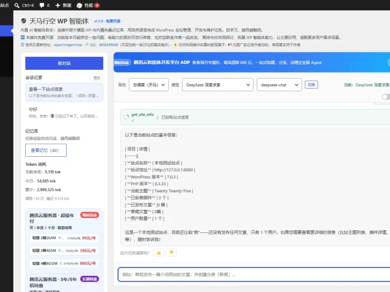Click Ctrl+K search shortcut in admin bar
The width and height of the screenshot is (390, 292).
tap(28, 5)
